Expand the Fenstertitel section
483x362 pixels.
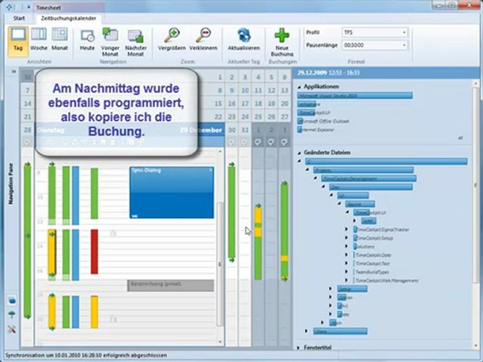(298, 347)
